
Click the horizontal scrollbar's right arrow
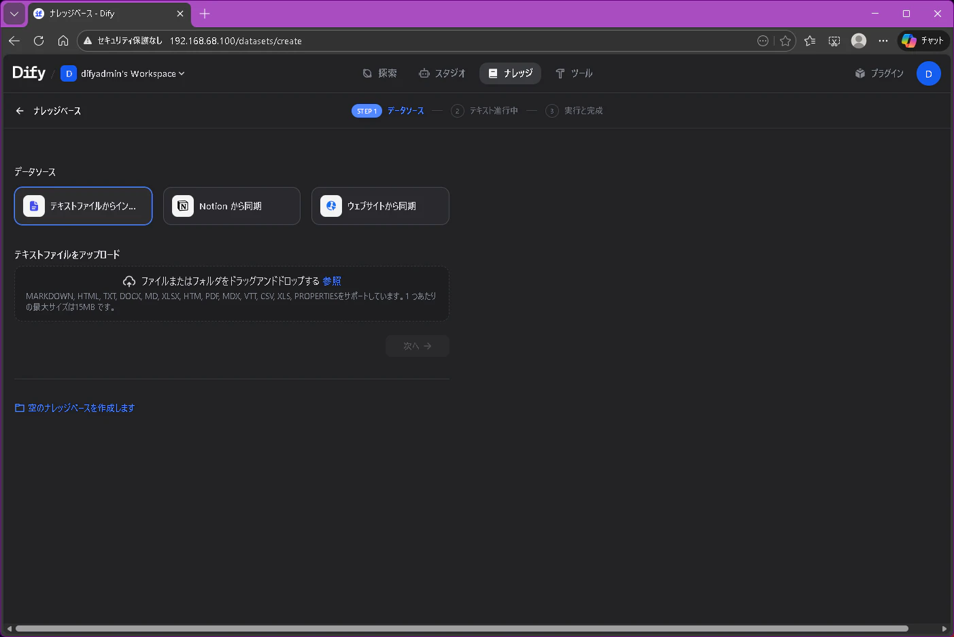click(x=944, y=628)
